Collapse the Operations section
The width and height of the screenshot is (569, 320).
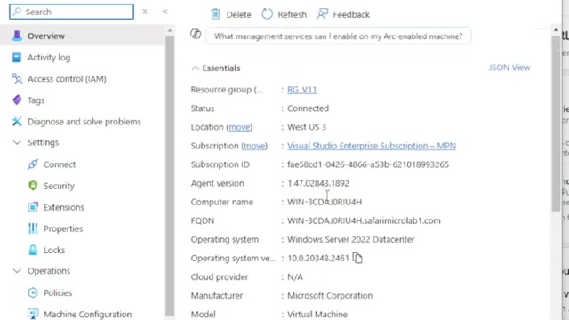coord(17,271)
